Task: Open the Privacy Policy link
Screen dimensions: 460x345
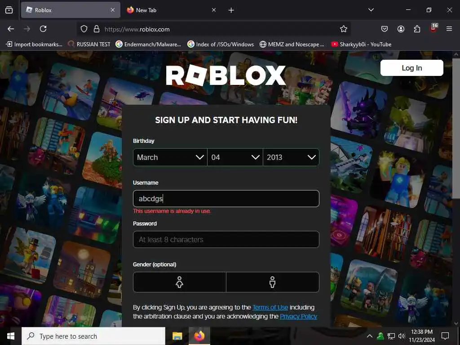Action: coord(298,316)
